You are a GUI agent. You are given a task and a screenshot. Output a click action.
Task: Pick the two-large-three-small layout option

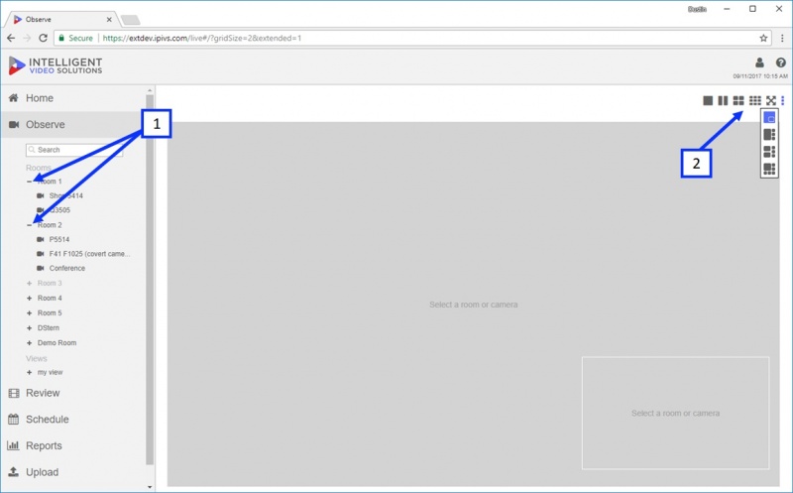tap(769, 152)
